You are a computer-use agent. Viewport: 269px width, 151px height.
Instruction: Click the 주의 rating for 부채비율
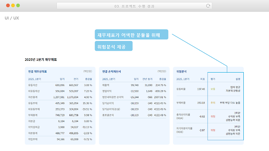coord(213,103)
